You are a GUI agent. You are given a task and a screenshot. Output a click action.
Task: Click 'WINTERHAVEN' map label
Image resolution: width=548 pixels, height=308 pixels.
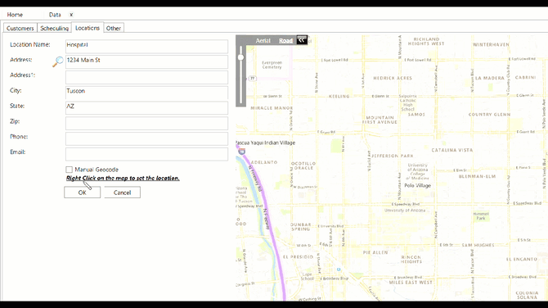(491, 44)
